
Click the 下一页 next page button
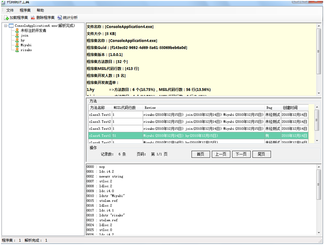[241, 154]
